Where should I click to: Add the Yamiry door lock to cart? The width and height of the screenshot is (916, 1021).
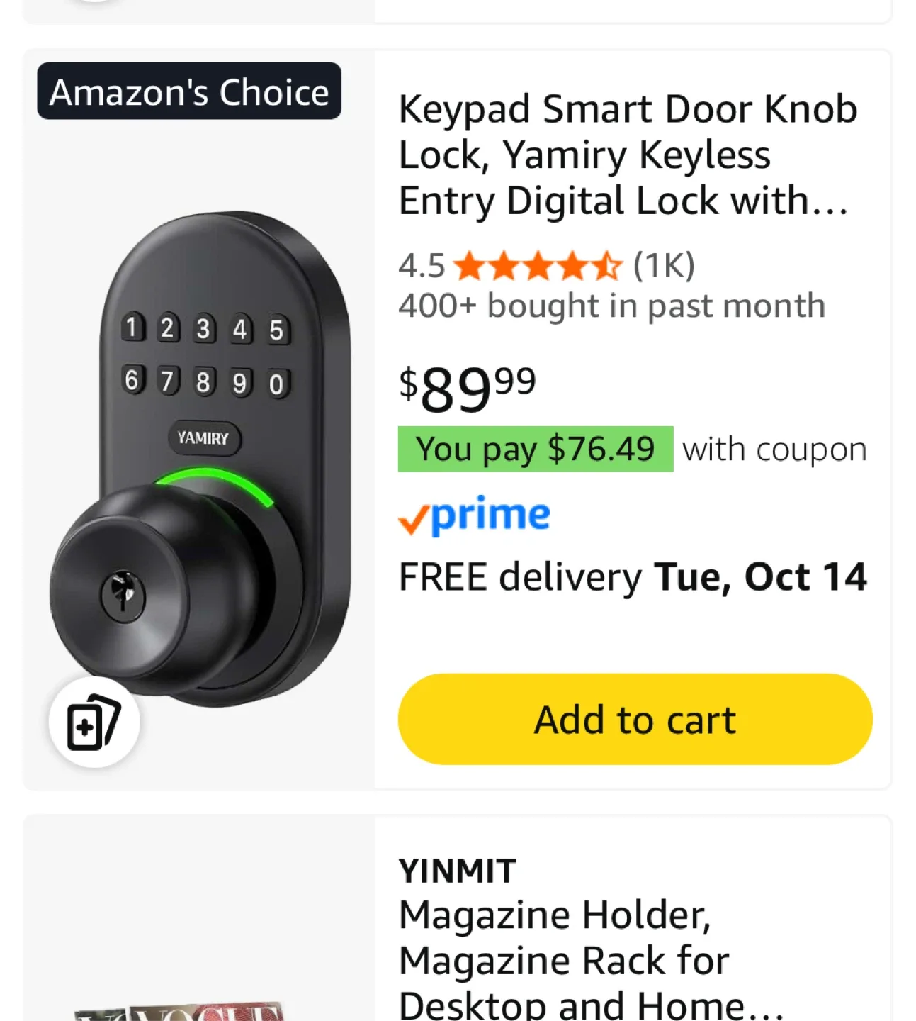635,719
